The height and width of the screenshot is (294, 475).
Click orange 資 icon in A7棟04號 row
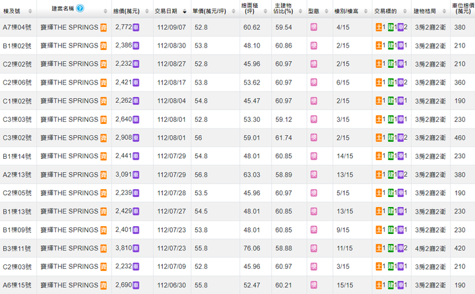[x=104, y=28]
